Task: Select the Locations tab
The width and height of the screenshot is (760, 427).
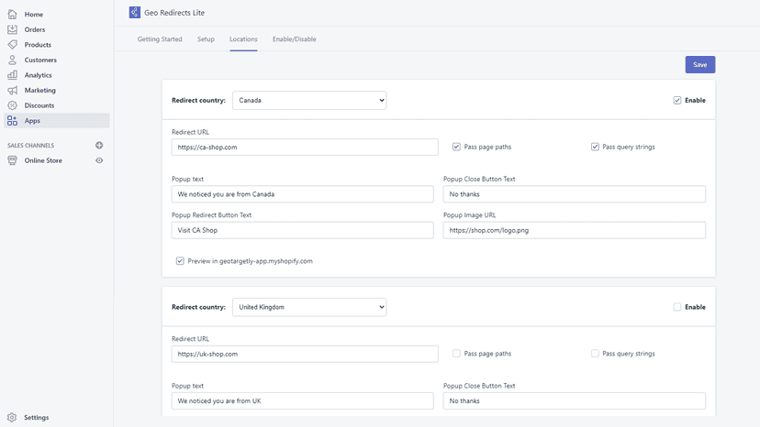Action: [x=243, y=39]
